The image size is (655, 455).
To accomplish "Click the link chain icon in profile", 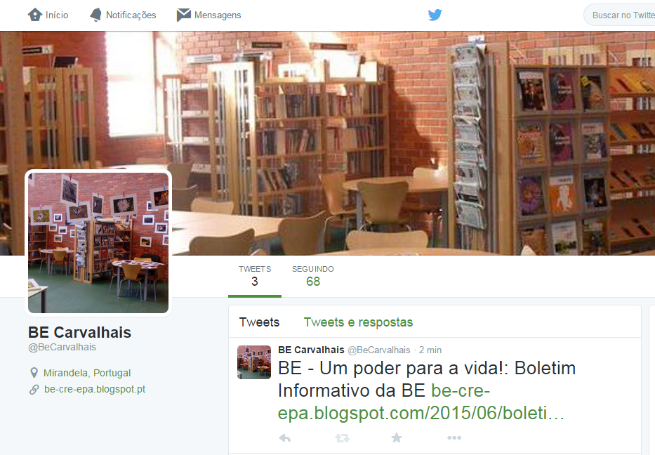I will click(34, 390).
